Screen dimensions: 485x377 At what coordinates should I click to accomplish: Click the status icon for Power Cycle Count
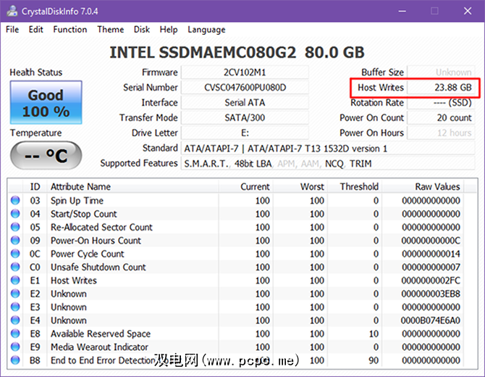tap(16, 254)
